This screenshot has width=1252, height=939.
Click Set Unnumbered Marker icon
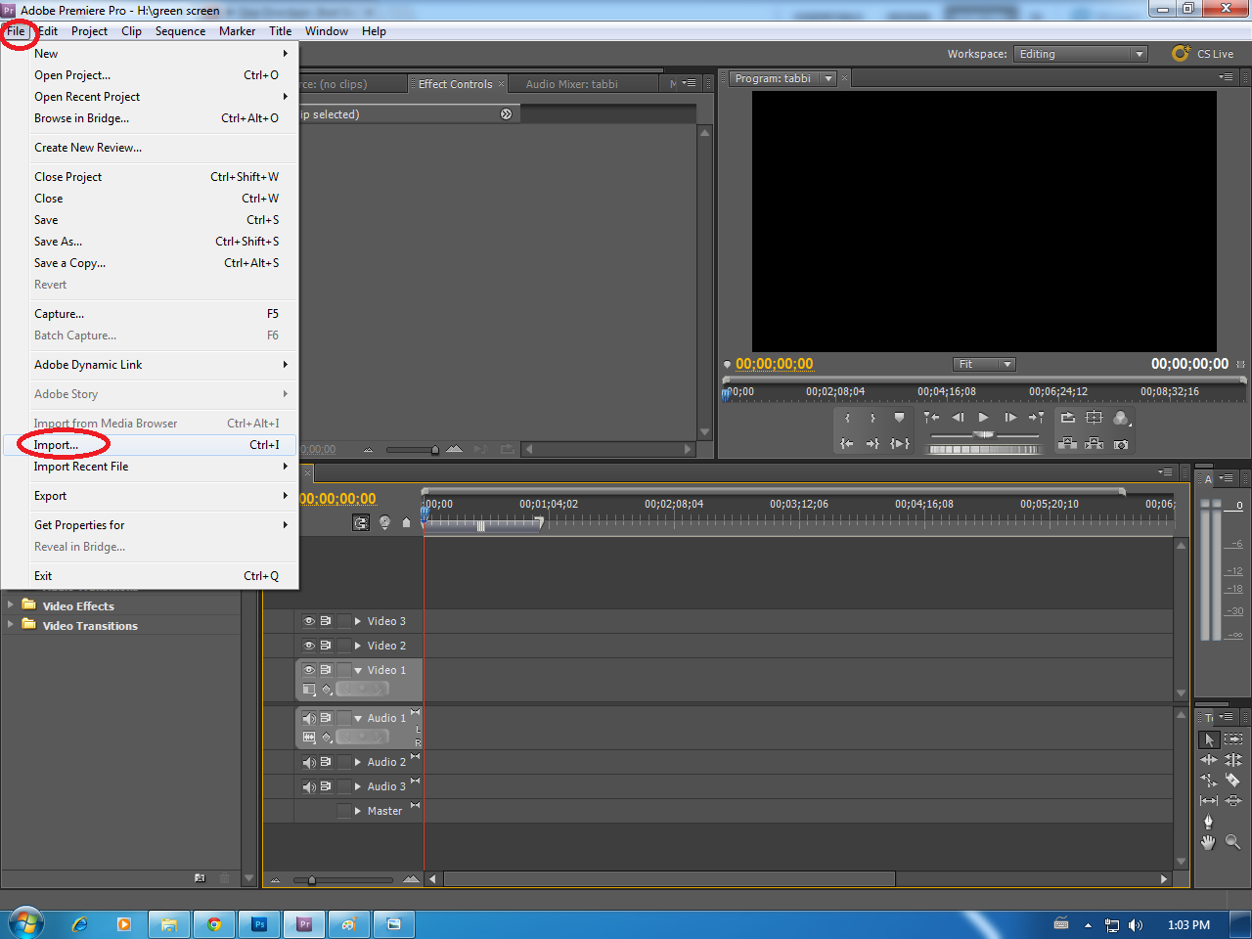click(x=899, y=418)
